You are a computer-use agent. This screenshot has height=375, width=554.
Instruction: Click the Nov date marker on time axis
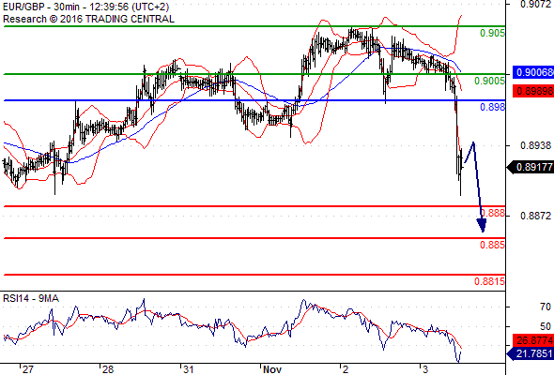pyautogui.click(x=272, y=369)
